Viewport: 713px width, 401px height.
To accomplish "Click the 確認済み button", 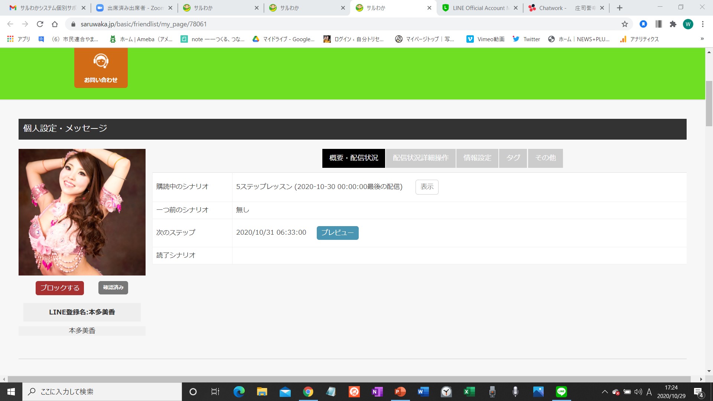I will click(113, 288).
